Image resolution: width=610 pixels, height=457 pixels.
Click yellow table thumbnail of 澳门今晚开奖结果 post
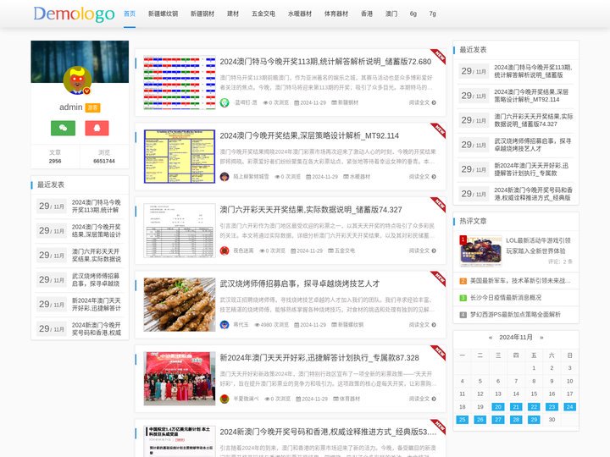pos(180,157)
